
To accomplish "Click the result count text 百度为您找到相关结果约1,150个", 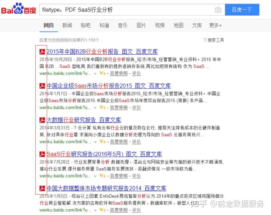I will [x=69, y=40].
